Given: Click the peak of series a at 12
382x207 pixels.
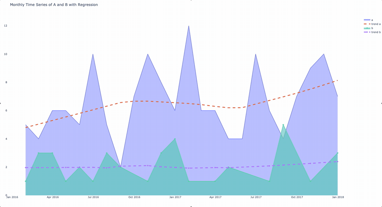Looking at the screenshot, I should (189, 26).
